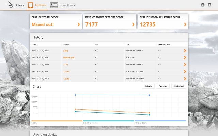
Task: Click the left orange score data point
Action: [75, 109]
